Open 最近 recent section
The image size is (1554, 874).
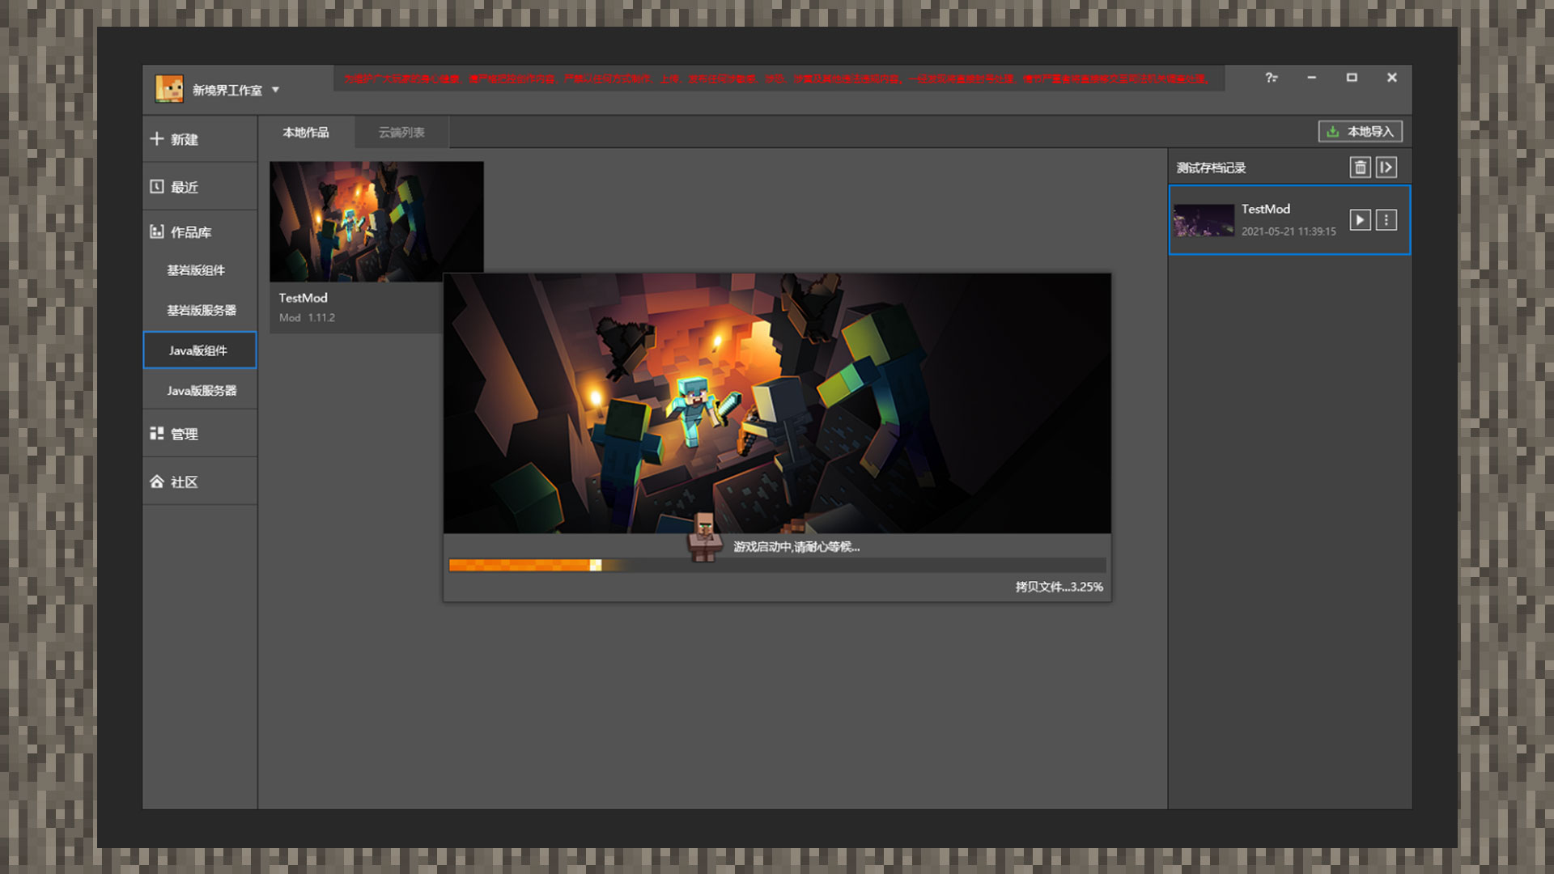(200, 187)
